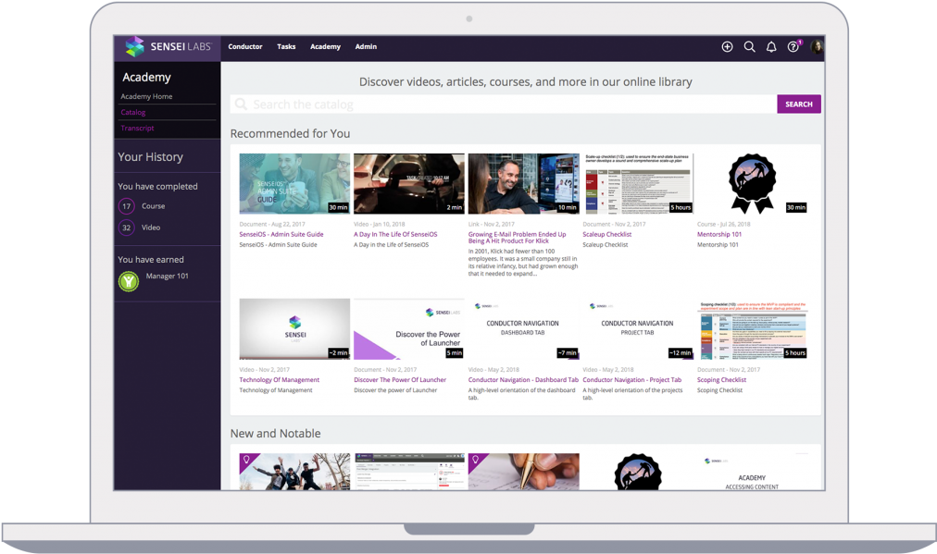Click Mentorship 101 title link

(719, 235)
